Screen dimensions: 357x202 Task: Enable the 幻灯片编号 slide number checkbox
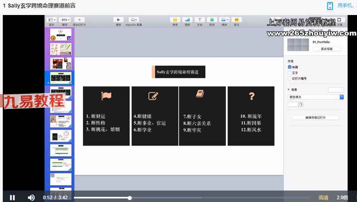tap(290, 78)
